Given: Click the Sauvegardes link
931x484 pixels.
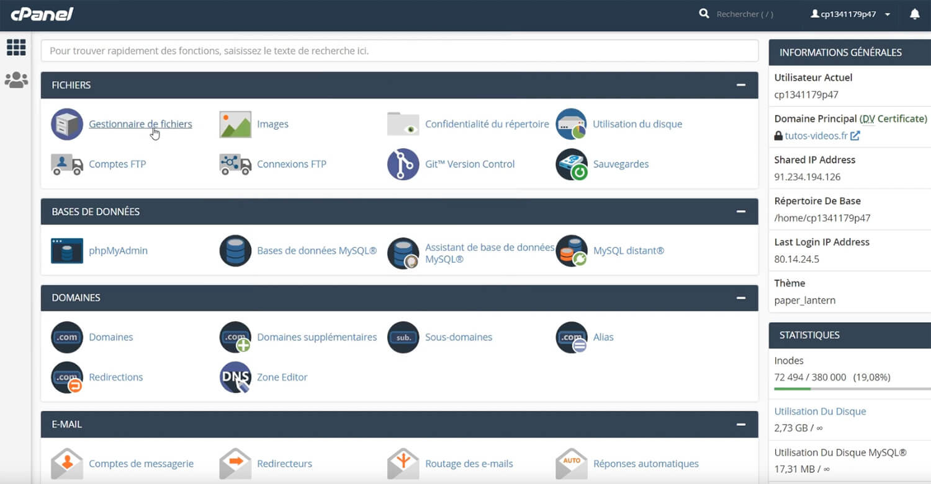Looking at the screenshot, I should [621, 164].
